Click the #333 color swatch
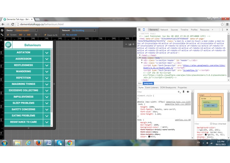This screenshot has height=163, width=230. pos(149,137)
